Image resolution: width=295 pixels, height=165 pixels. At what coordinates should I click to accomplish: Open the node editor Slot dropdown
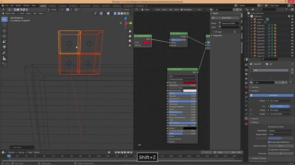[203, 10]
